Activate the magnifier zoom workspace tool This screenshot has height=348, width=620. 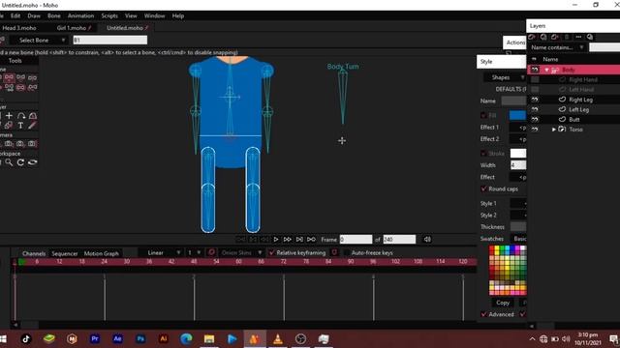[9, 162]
